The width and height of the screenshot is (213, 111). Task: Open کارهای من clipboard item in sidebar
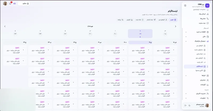(204, 46)
